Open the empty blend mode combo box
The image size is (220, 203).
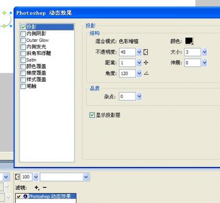pyautogui.click(x=65, y=177)
